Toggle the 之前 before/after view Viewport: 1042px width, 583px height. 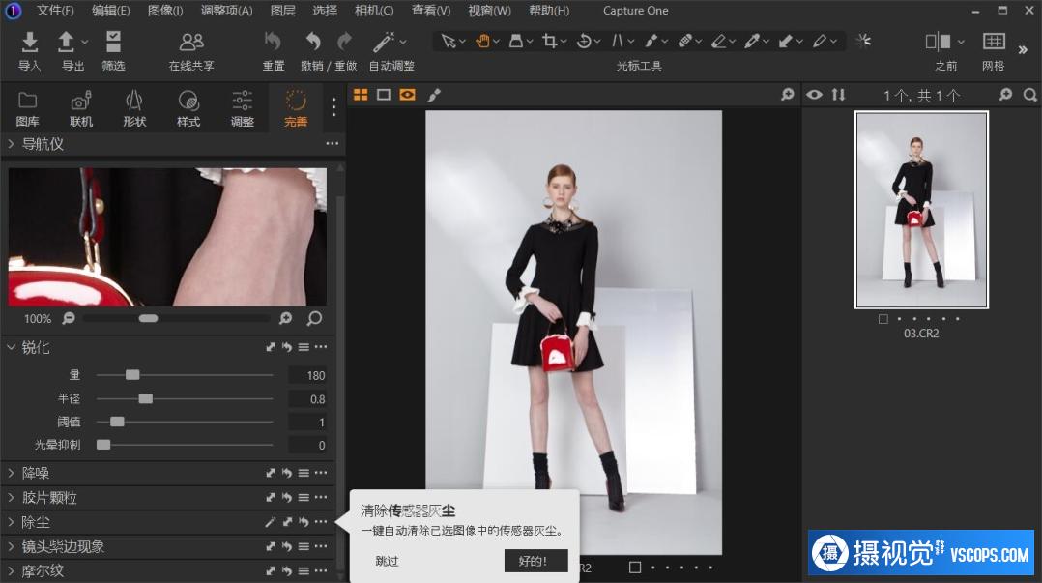[x=939, y=42]
